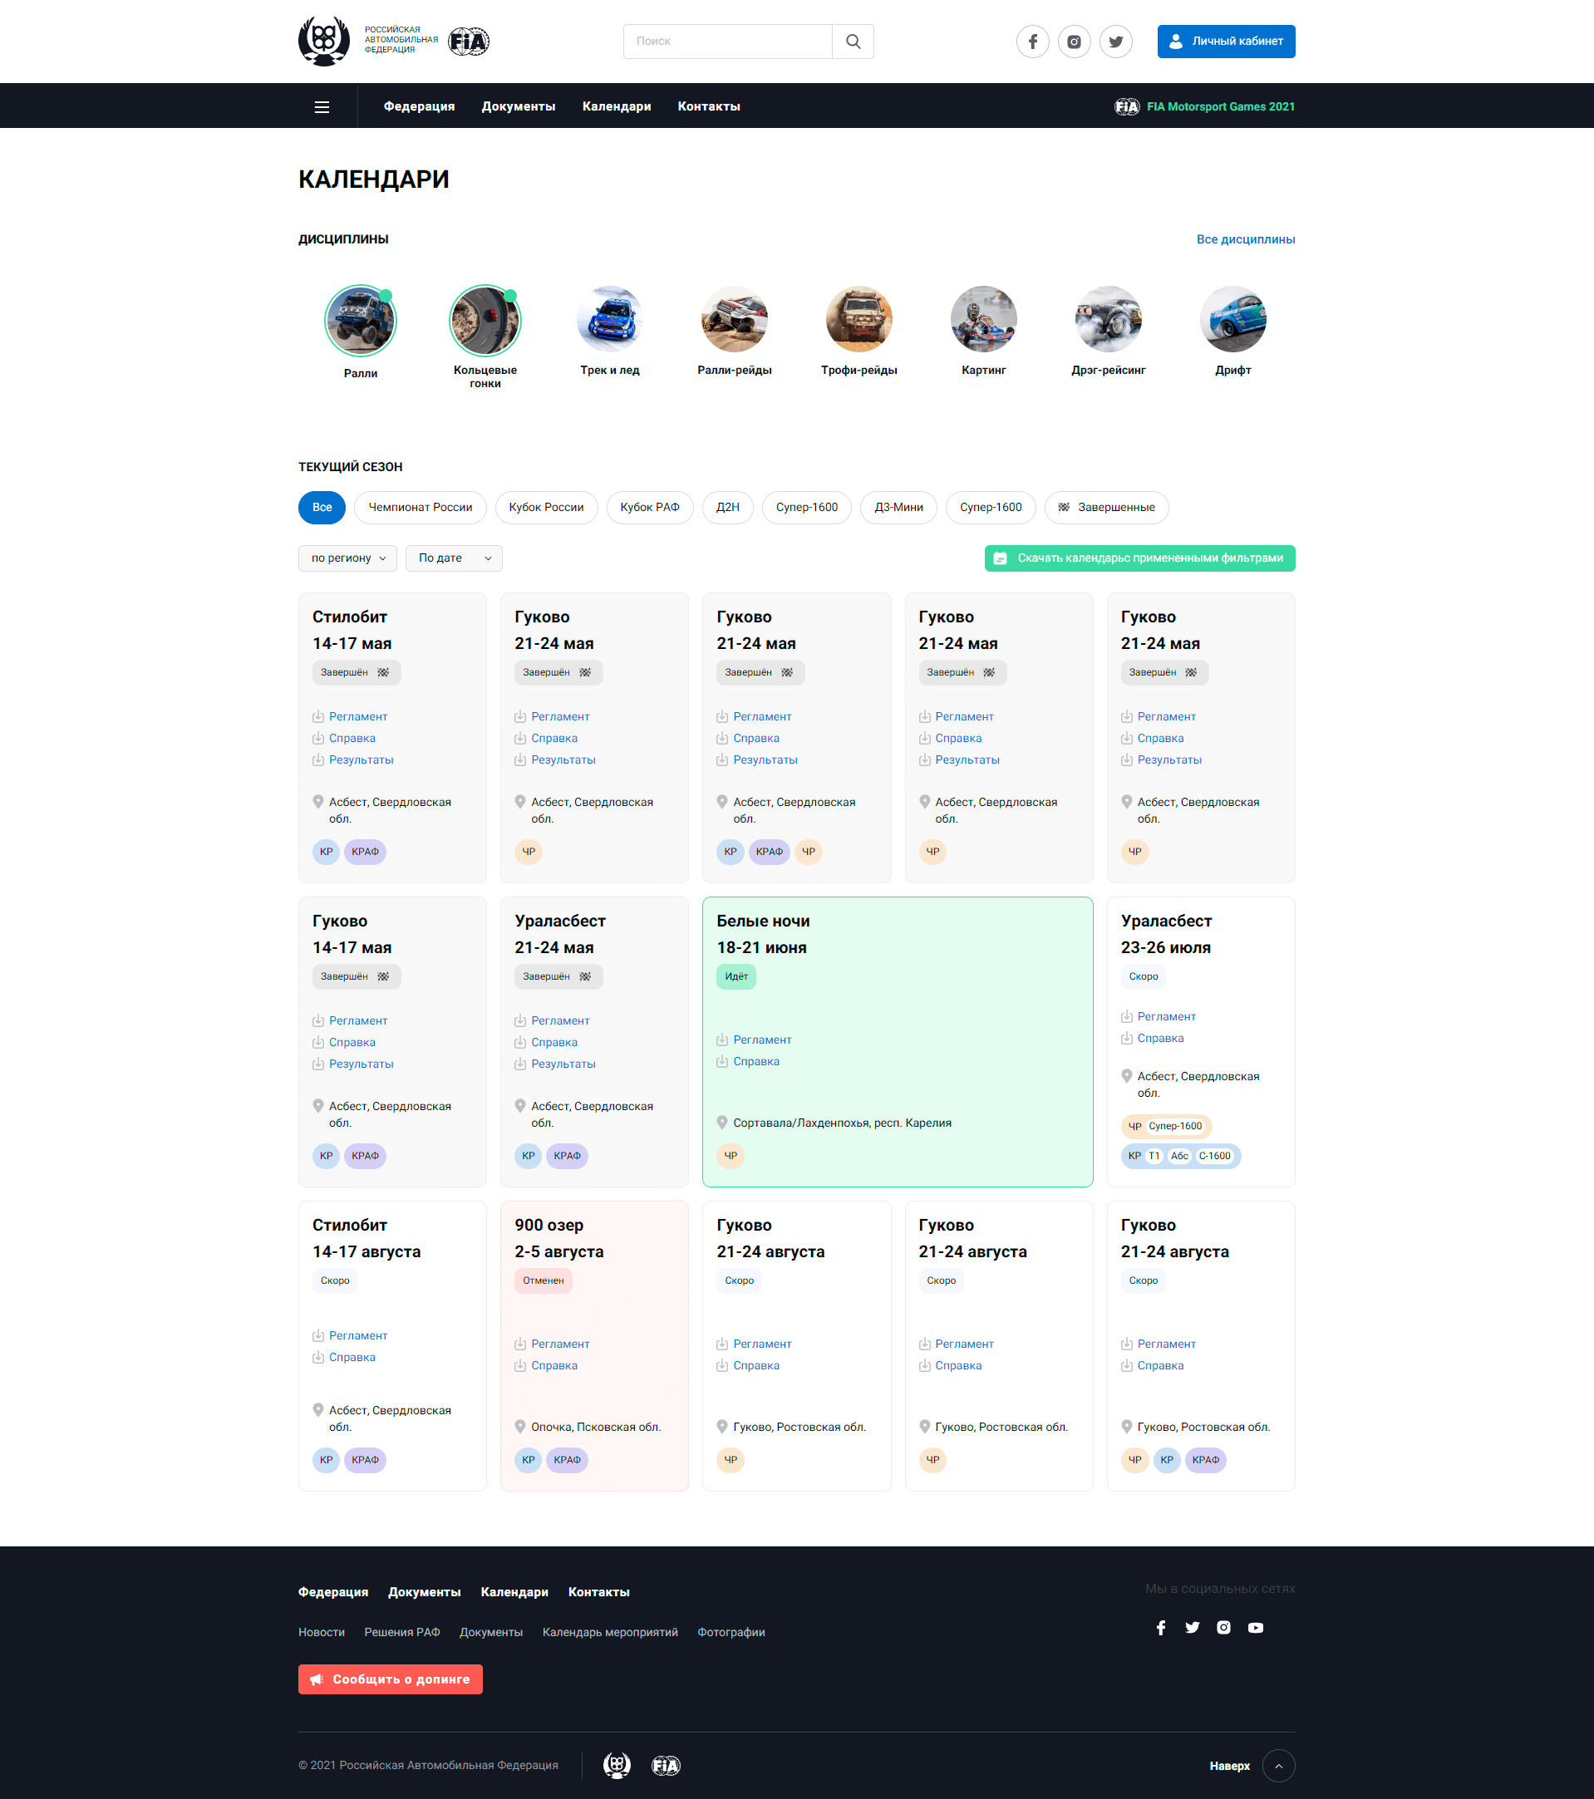The image size is (1594, 1799).
Task: Select the Кольцевые гонки discipline icon
Action: click(x=485, y=319)
